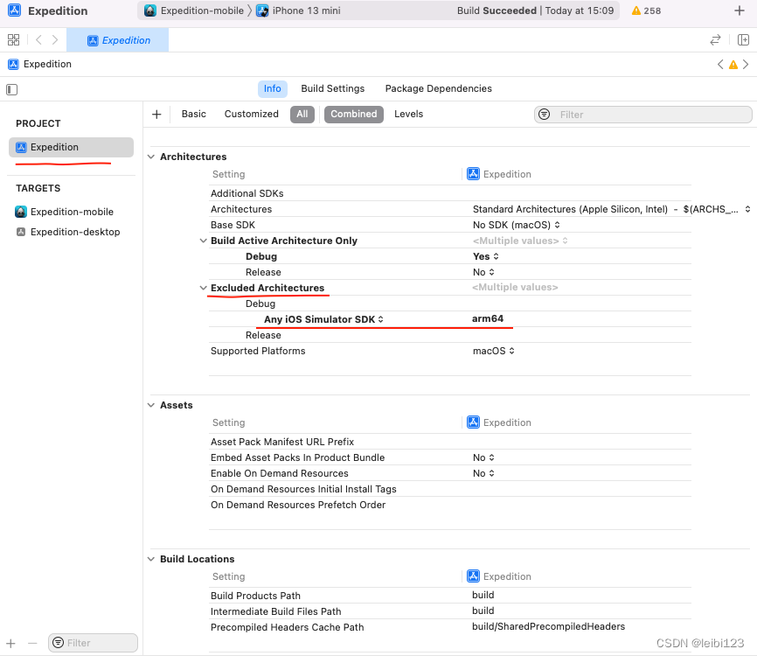
Task: Hide the project and targets sidebar
Action: click(12, 89)
